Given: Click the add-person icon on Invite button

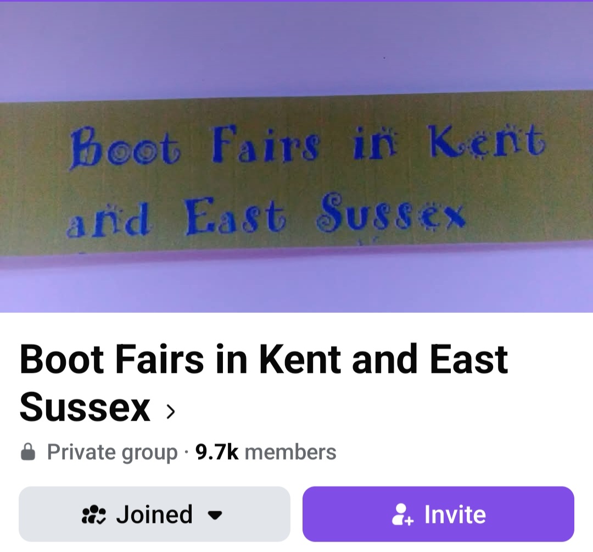Looking at the screenshot, I should coord(403,515).
